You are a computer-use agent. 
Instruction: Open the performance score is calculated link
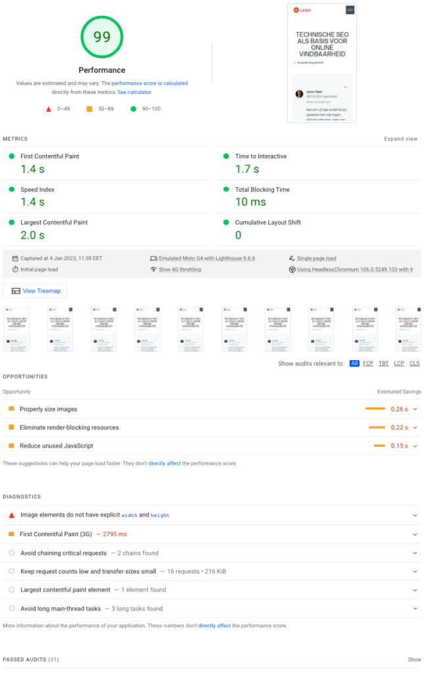[149, 83]
